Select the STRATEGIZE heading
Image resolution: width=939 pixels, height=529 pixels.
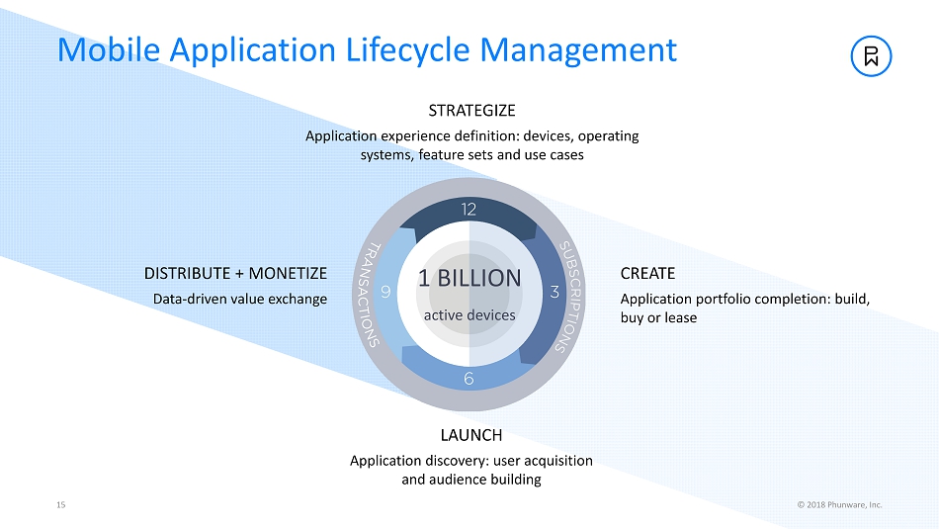[x=471, y=110]
